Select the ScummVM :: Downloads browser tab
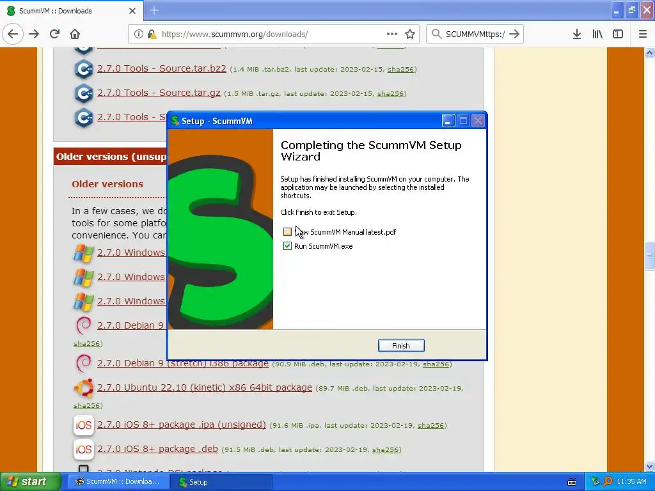This screenshot has height=491, width=655. (x=71, y=11)
